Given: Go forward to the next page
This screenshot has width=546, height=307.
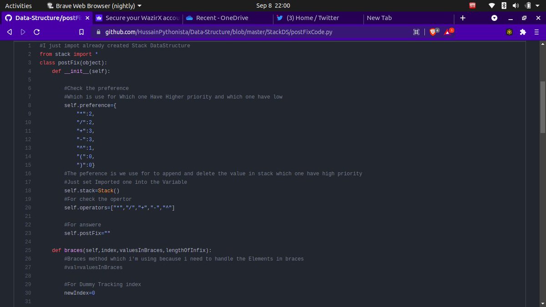Looking at the screenshot, I should click(23, 32).
